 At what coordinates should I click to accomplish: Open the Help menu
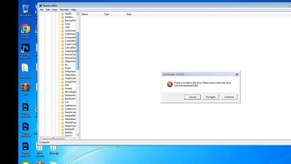point(74,10)
